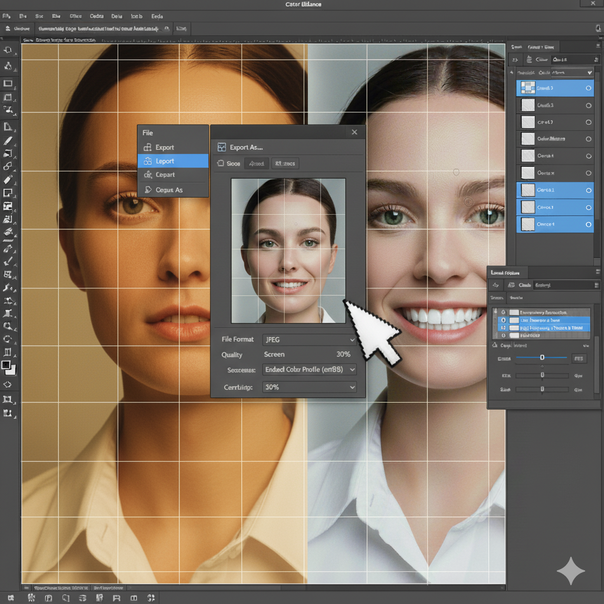Click the first button next to Sioos
The height and width of the screenshot is (604, 604).
point(256,163)
